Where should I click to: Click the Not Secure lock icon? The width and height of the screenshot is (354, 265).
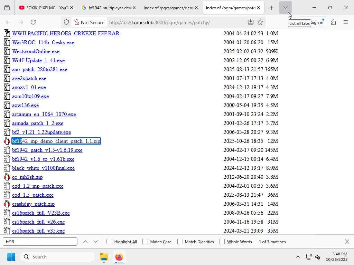77,22
